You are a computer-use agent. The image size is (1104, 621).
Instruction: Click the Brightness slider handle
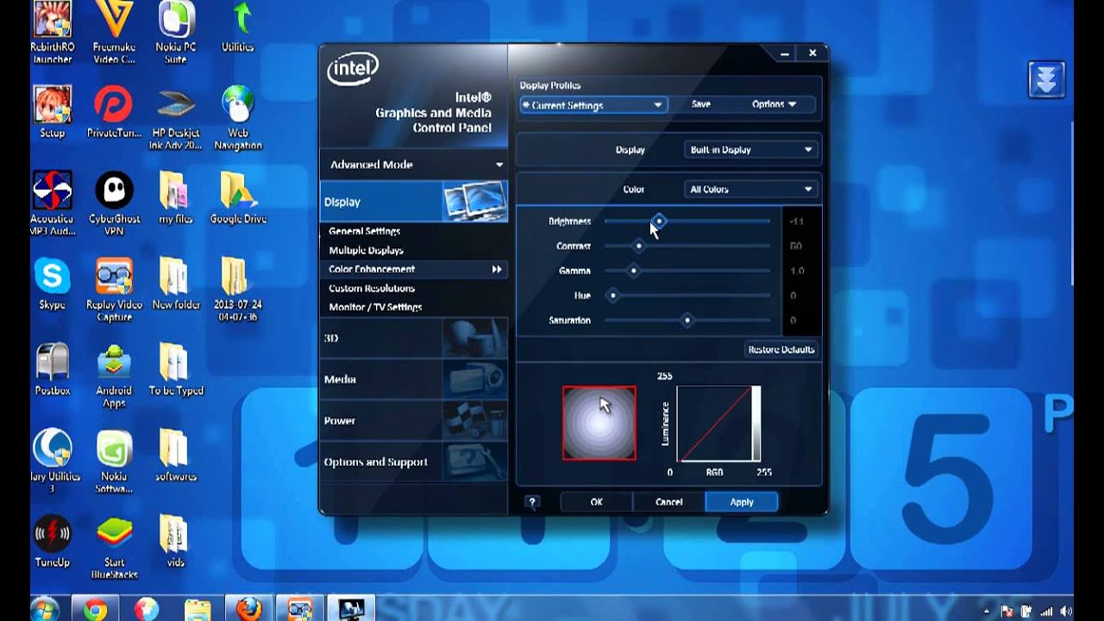(659, 222)
